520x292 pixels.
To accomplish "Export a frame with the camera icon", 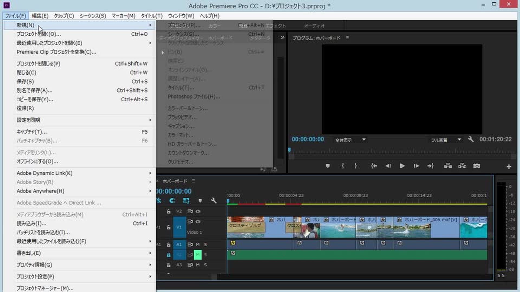I will [477, 166].
